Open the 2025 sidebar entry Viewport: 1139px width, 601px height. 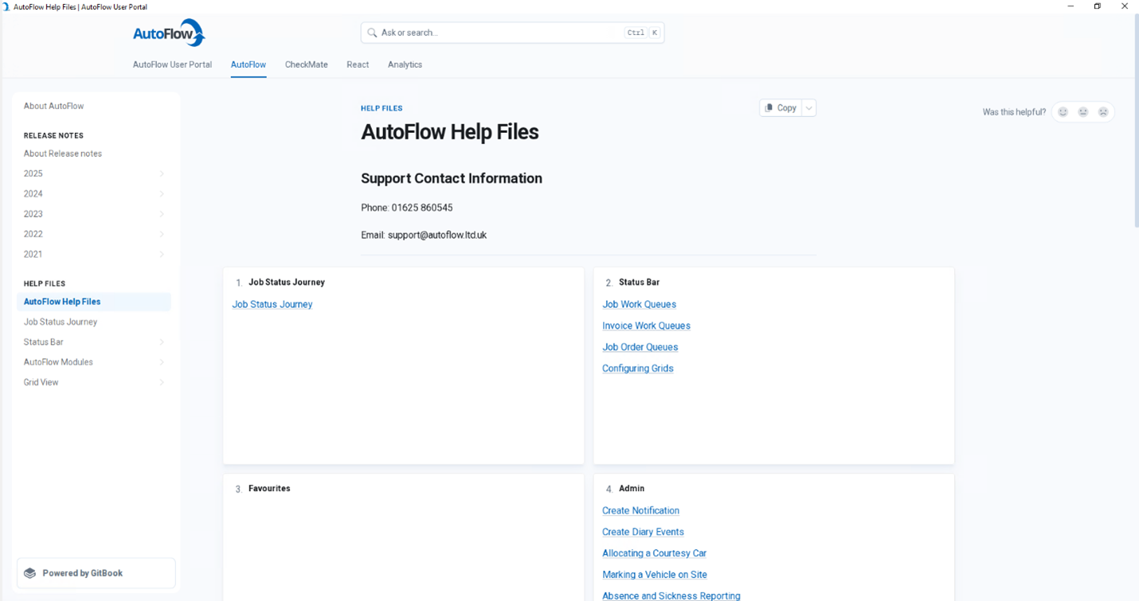pyautogui.click(x=33, y=174)
